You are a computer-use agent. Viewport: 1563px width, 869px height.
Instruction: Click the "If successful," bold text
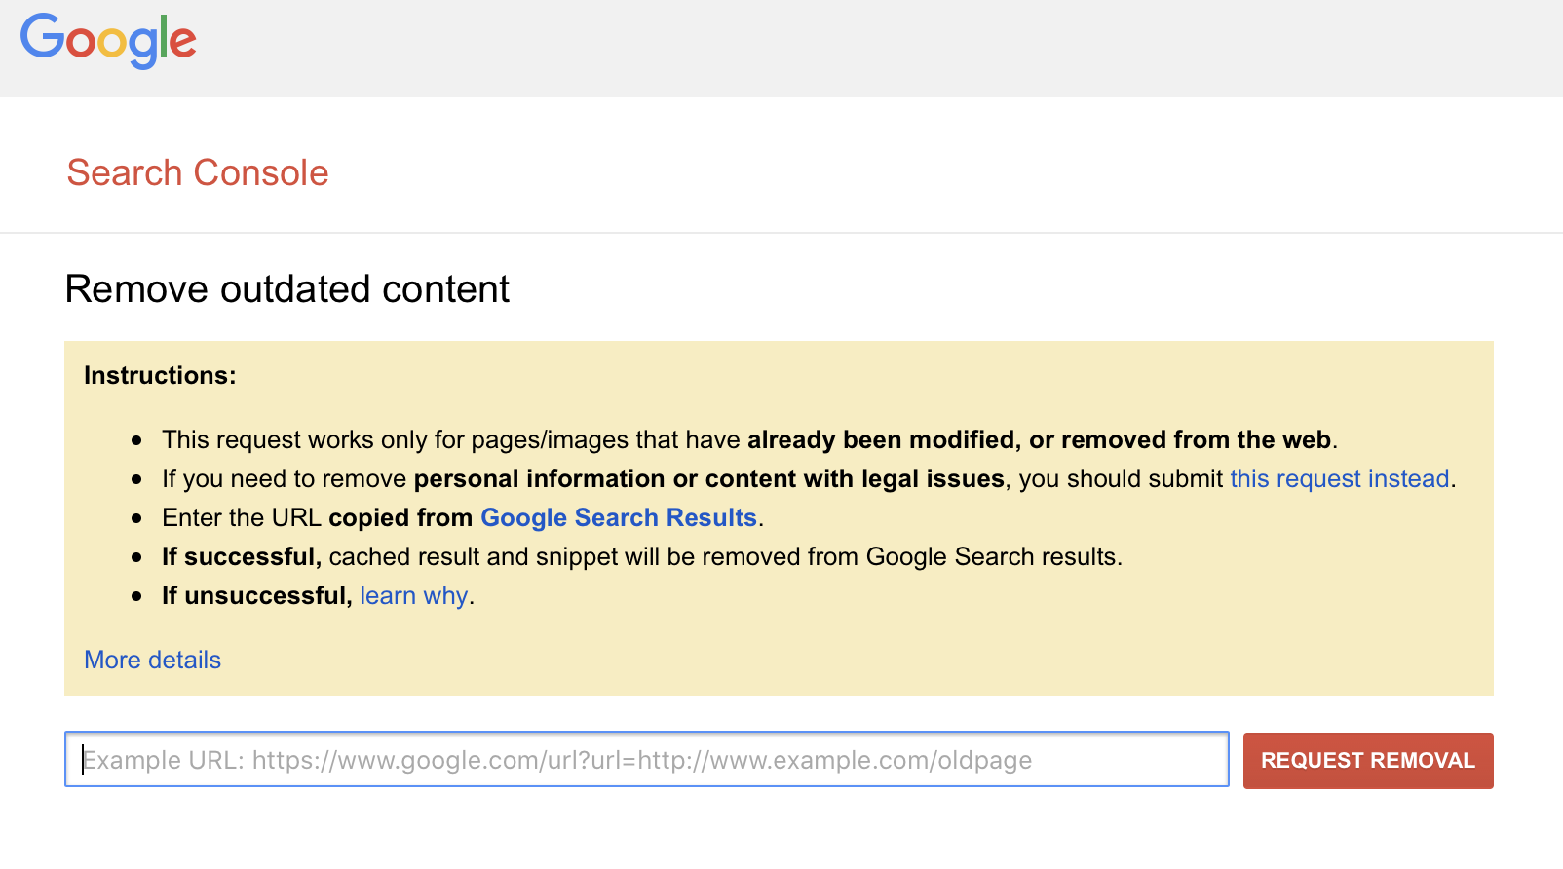241,557
